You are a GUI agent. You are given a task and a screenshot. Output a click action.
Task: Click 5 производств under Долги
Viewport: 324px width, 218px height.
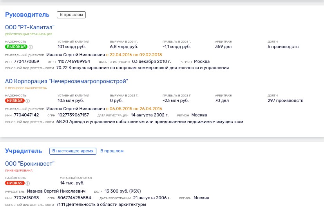283,47
